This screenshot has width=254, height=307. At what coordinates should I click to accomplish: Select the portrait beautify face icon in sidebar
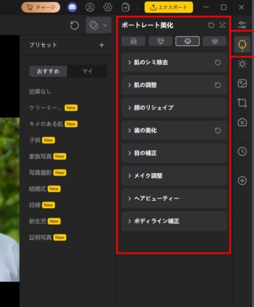[x=242, y=45]
